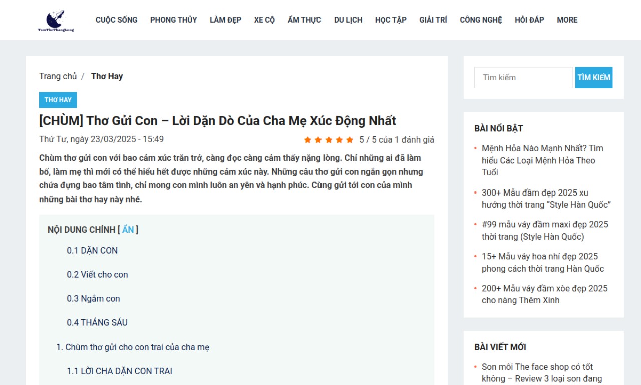Jump to section 0.1 DẶN CON
Screen dimensions: 641x385
pos(92,251)
